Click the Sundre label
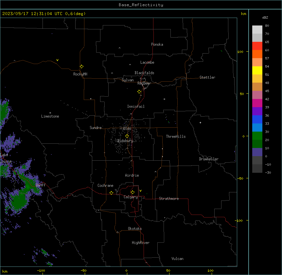This screenshot has height=275, width=282. coord(96,128)
